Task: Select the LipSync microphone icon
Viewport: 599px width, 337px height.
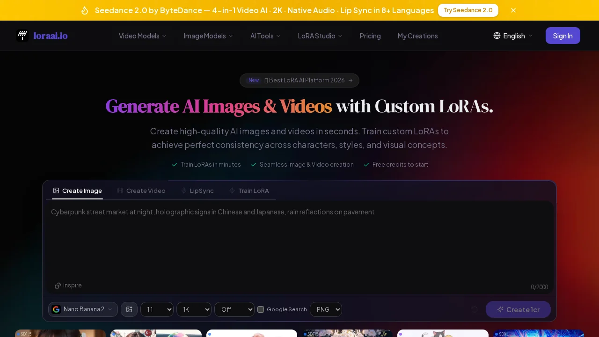Action: click(x=184, y=190)
